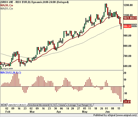
Task: Click the 700.00 price axis label
Action: 127,56
